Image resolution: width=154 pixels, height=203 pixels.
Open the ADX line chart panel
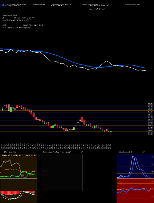tap(18, 166)
